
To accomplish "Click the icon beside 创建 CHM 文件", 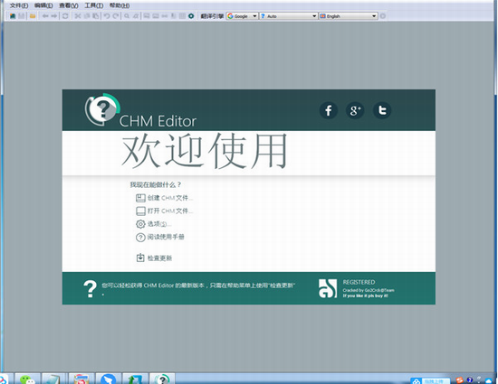I will click(x=140, y=198).
